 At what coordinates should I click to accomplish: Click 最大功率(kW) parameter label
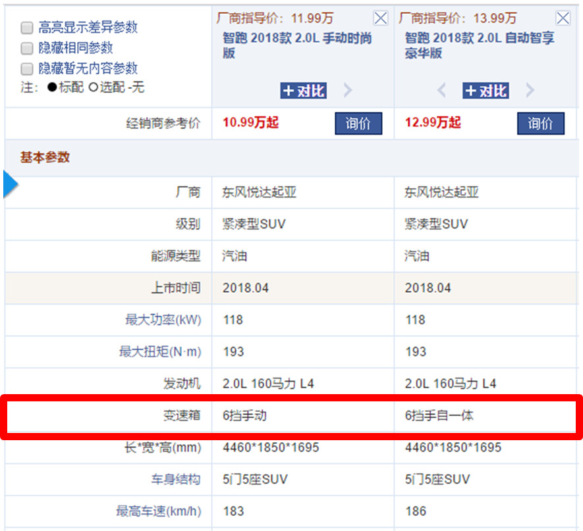163,320
